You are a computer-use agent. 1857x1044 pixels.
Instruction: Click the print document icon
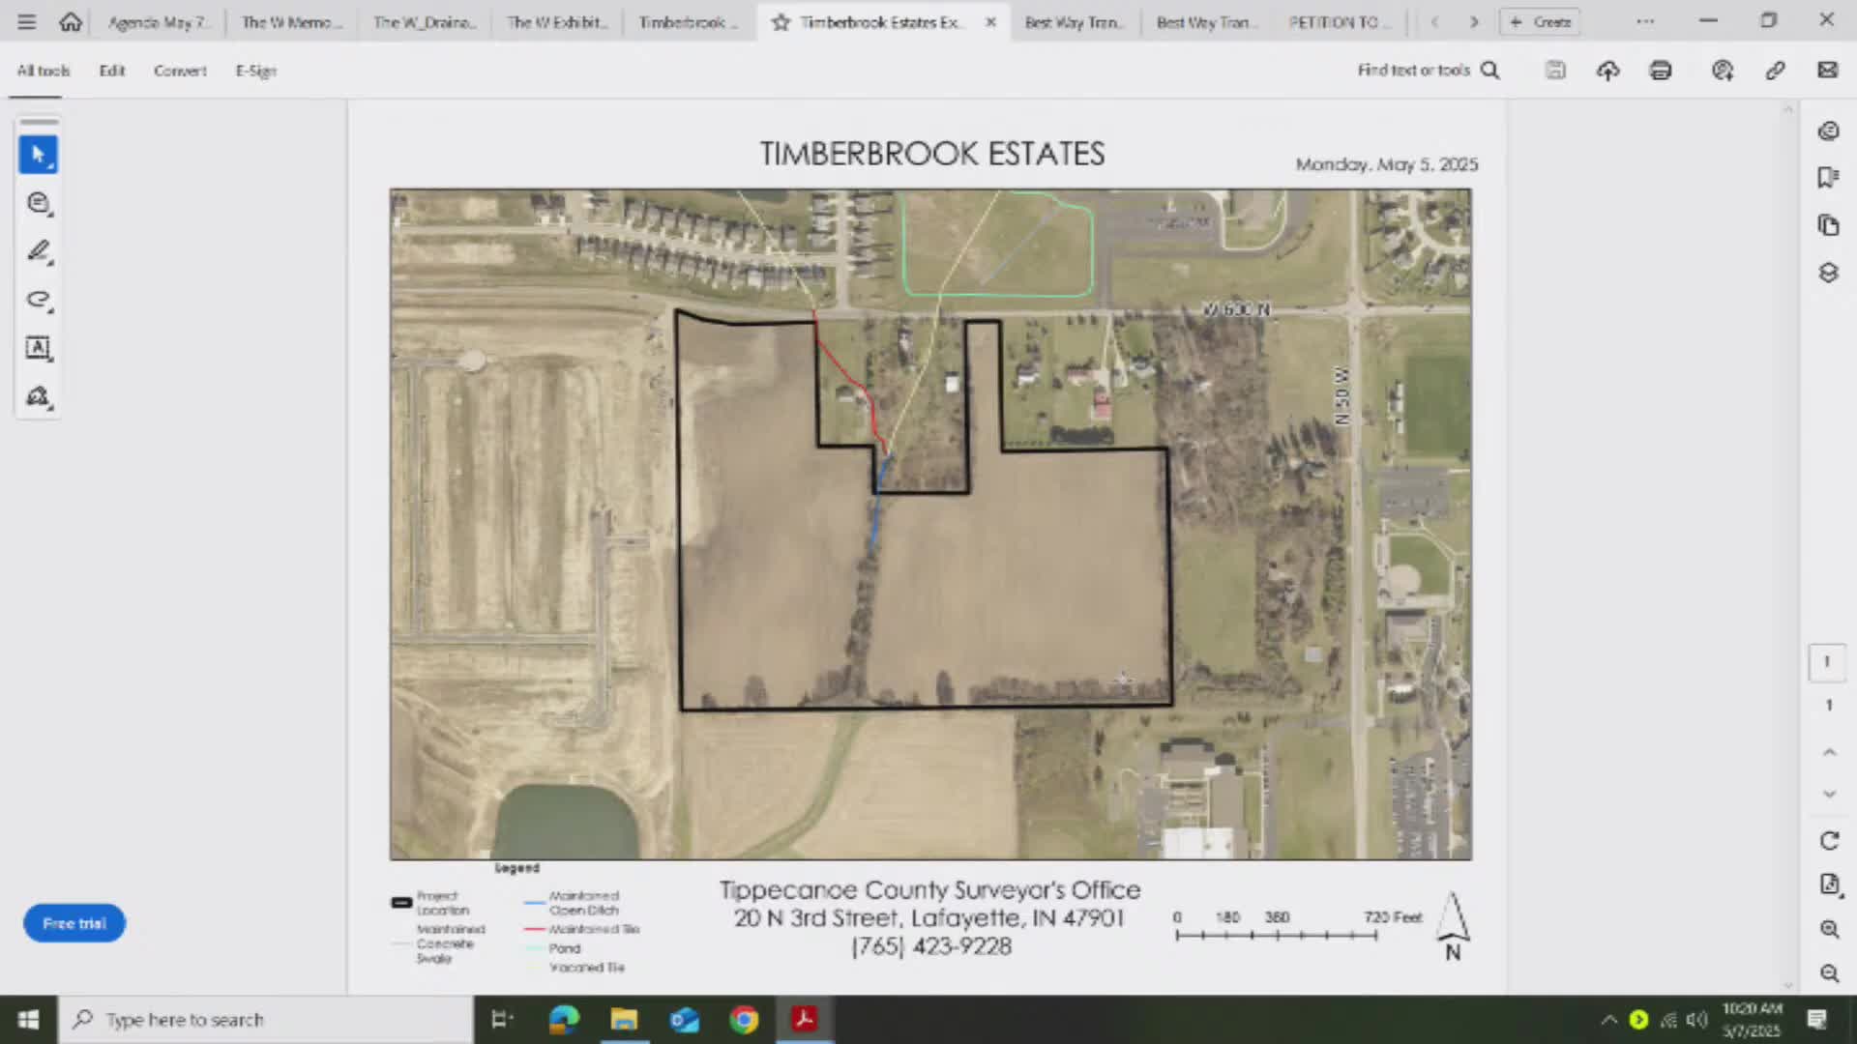[1661, 71]
